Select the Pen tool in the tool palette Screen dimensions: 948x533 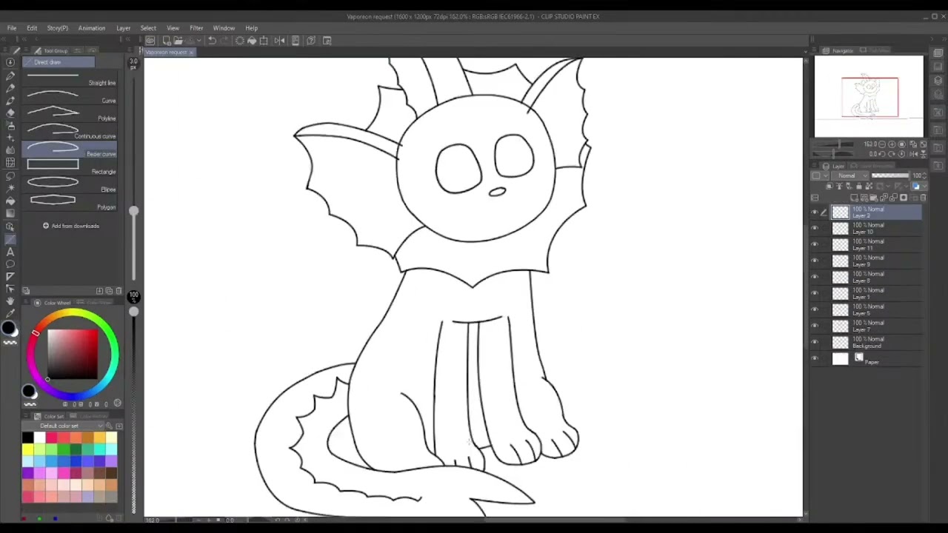coord(10,76)
